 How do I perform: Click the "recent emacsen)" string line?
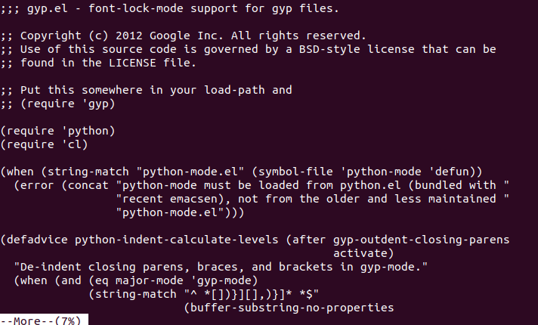coord(312,199)
